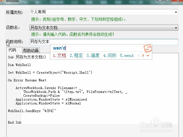Pick candidate 5 wend
Screen dimensions: 183x137
pos(127,56)
